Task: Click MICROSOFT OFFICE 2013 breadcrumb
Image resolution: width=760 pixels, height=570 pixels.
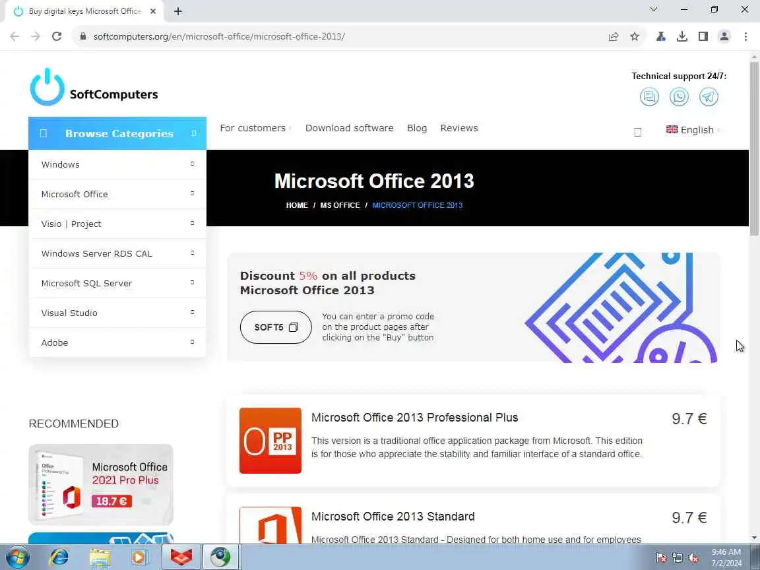Action: click(x=418, y=205)
